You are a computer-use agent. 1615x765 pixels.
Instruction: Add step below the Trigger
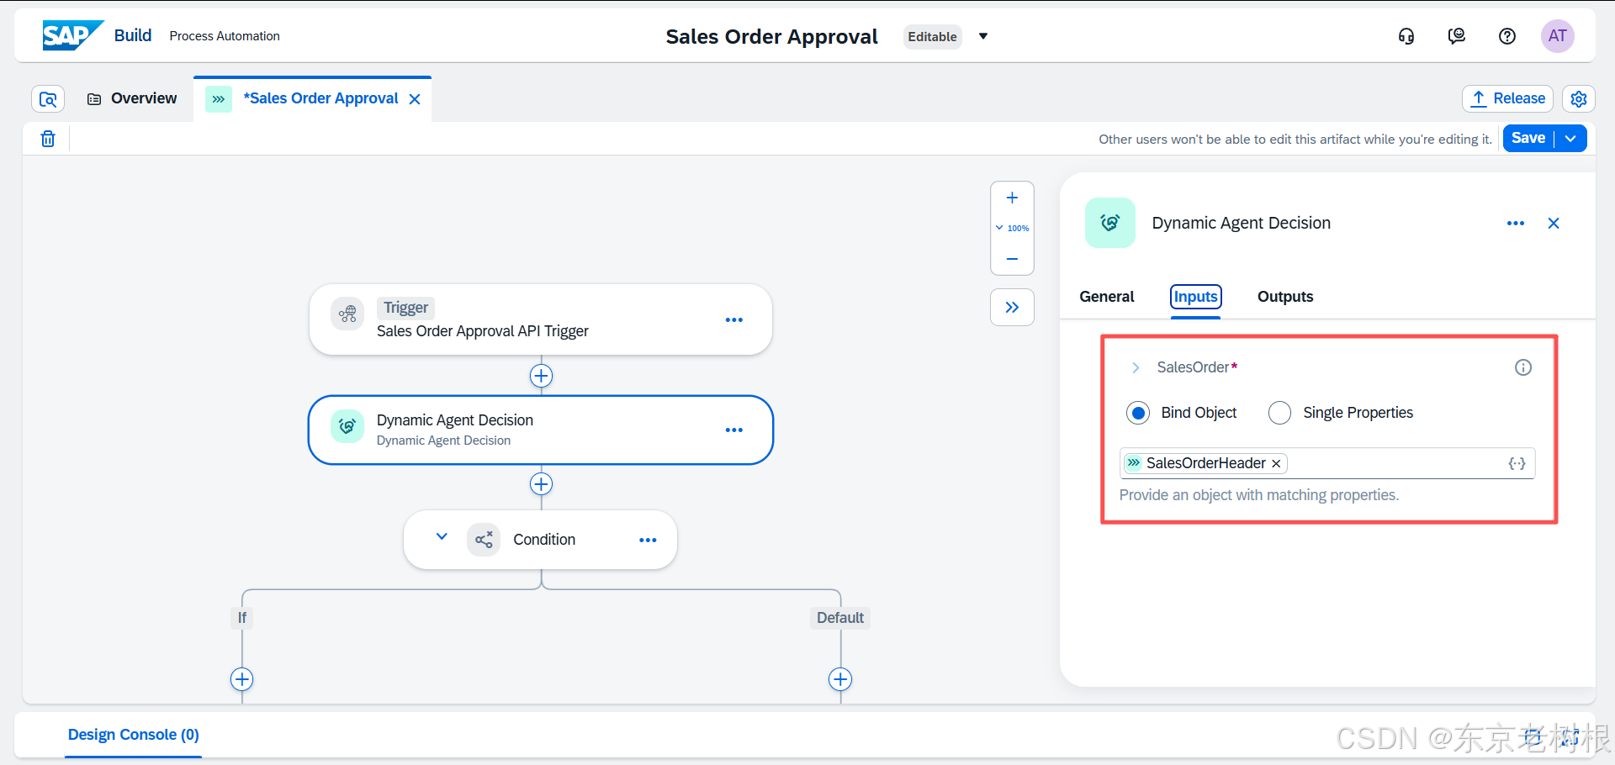point(541,376)
